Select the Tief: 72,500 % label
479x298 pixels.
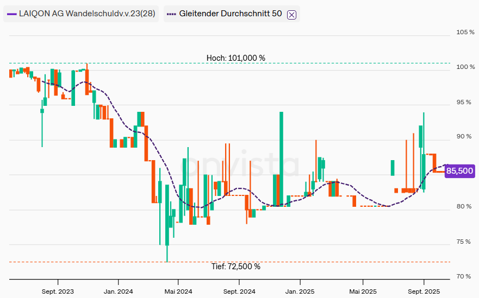coord(235,267)
